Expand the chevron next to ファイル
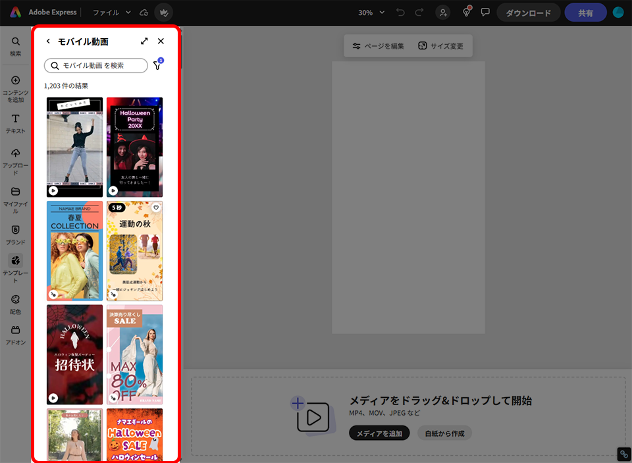This screenshot has height=463, width=632. (128, 13)
